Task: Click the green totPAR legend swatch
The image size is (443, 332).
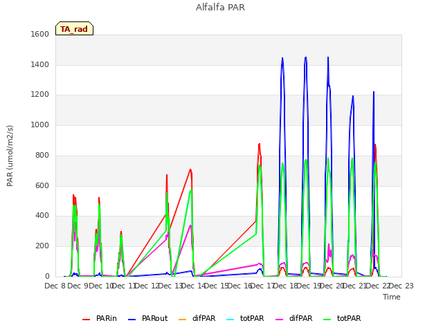Action: coord(327,320)
